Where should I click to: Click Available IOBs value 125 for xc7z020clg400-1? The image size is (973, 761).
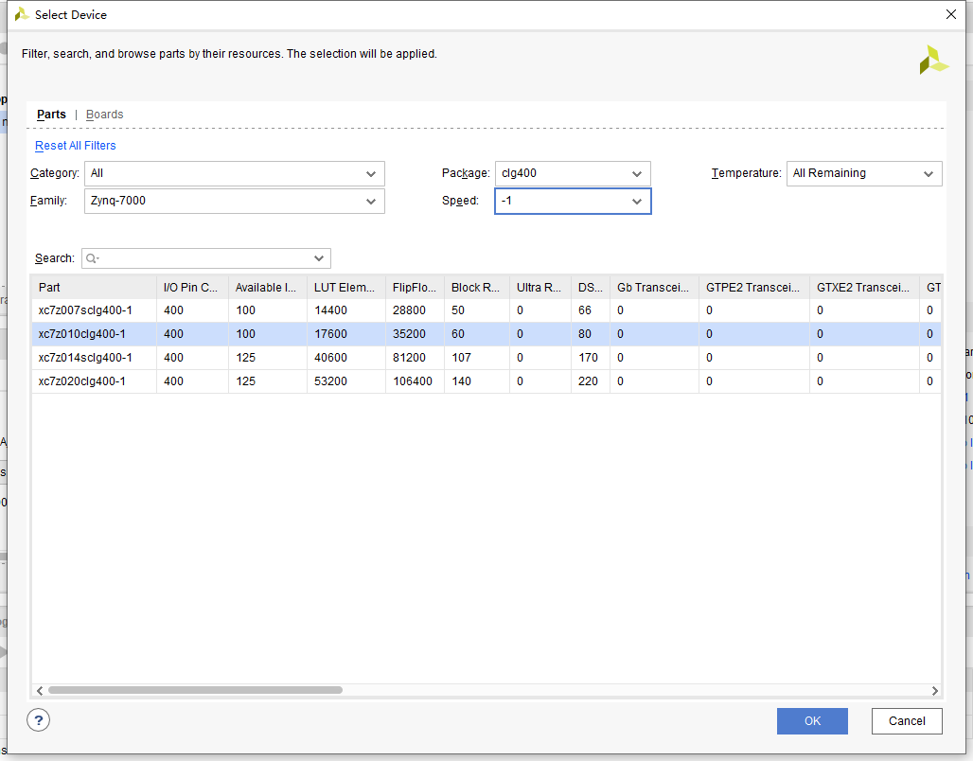click(245, 381)
